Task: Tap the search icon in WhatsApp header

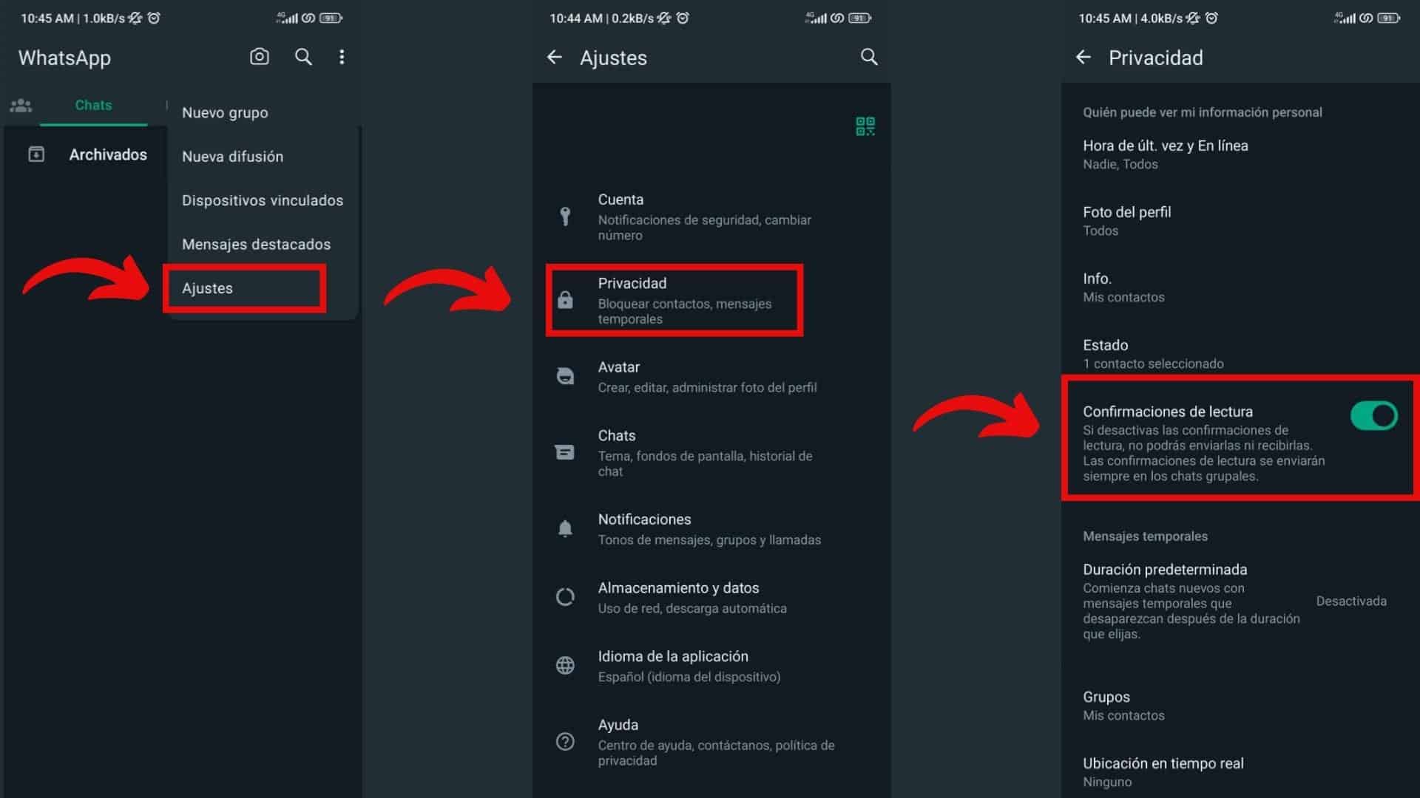Action: click(x=303, y=57)
